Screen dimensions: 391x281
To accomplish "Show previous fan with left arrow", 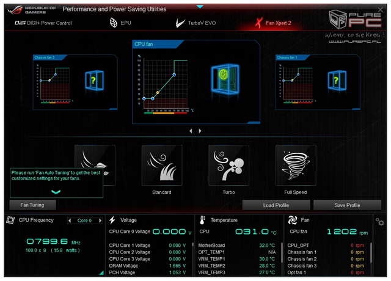I will click(191, 131).
